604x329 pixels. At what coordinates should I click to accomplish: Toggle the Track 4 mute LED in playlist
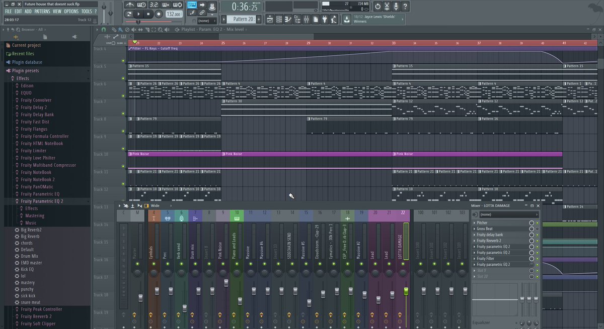pos(123,61)
